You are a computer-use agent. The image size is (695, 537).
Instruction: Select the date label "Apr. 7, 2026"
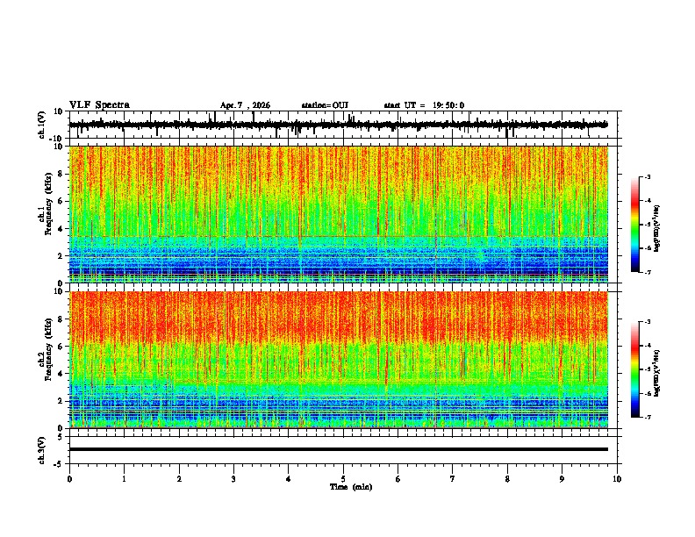coord(245,105)
